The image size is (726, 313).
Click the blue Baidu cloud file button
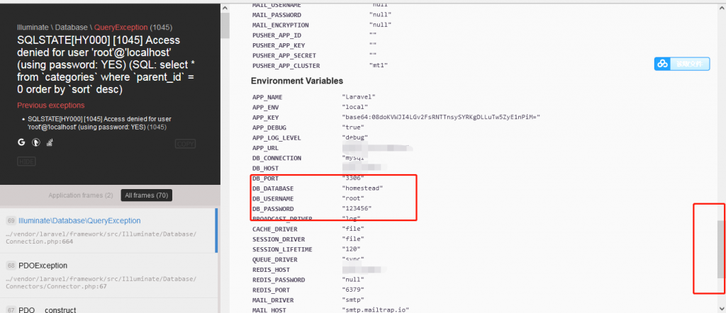[682, 64]
